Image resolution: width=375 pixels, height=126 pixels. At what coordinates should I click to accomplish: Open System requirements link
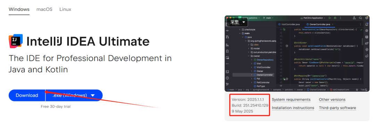291,100
